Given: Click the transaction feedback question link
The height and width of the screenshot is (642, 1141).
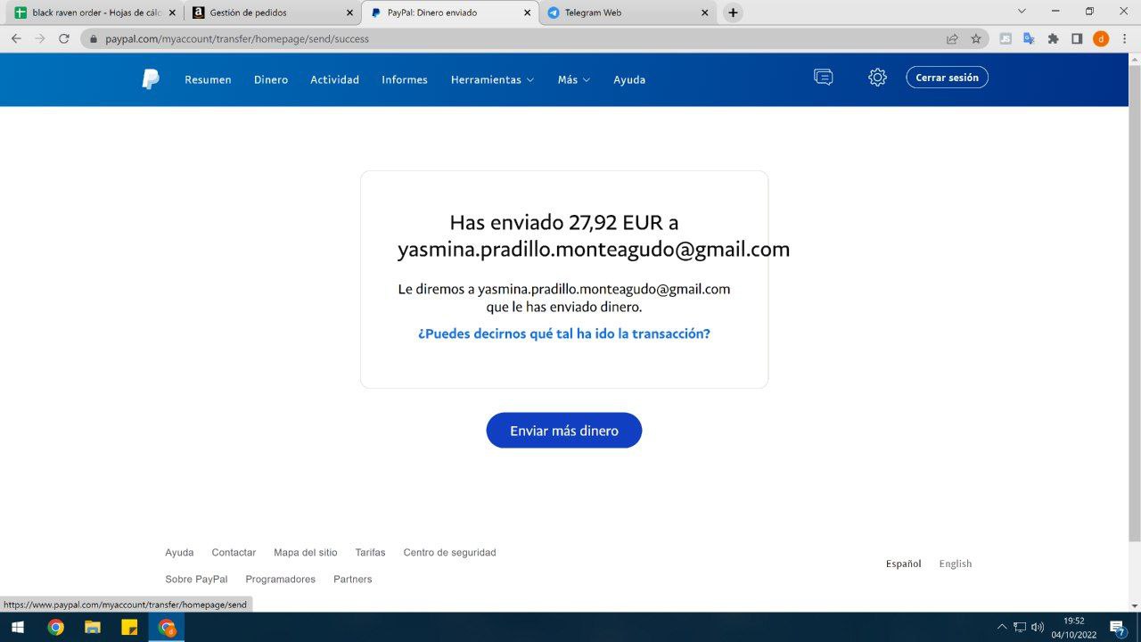Looking at the screenshot, I should tap(563, 333).
